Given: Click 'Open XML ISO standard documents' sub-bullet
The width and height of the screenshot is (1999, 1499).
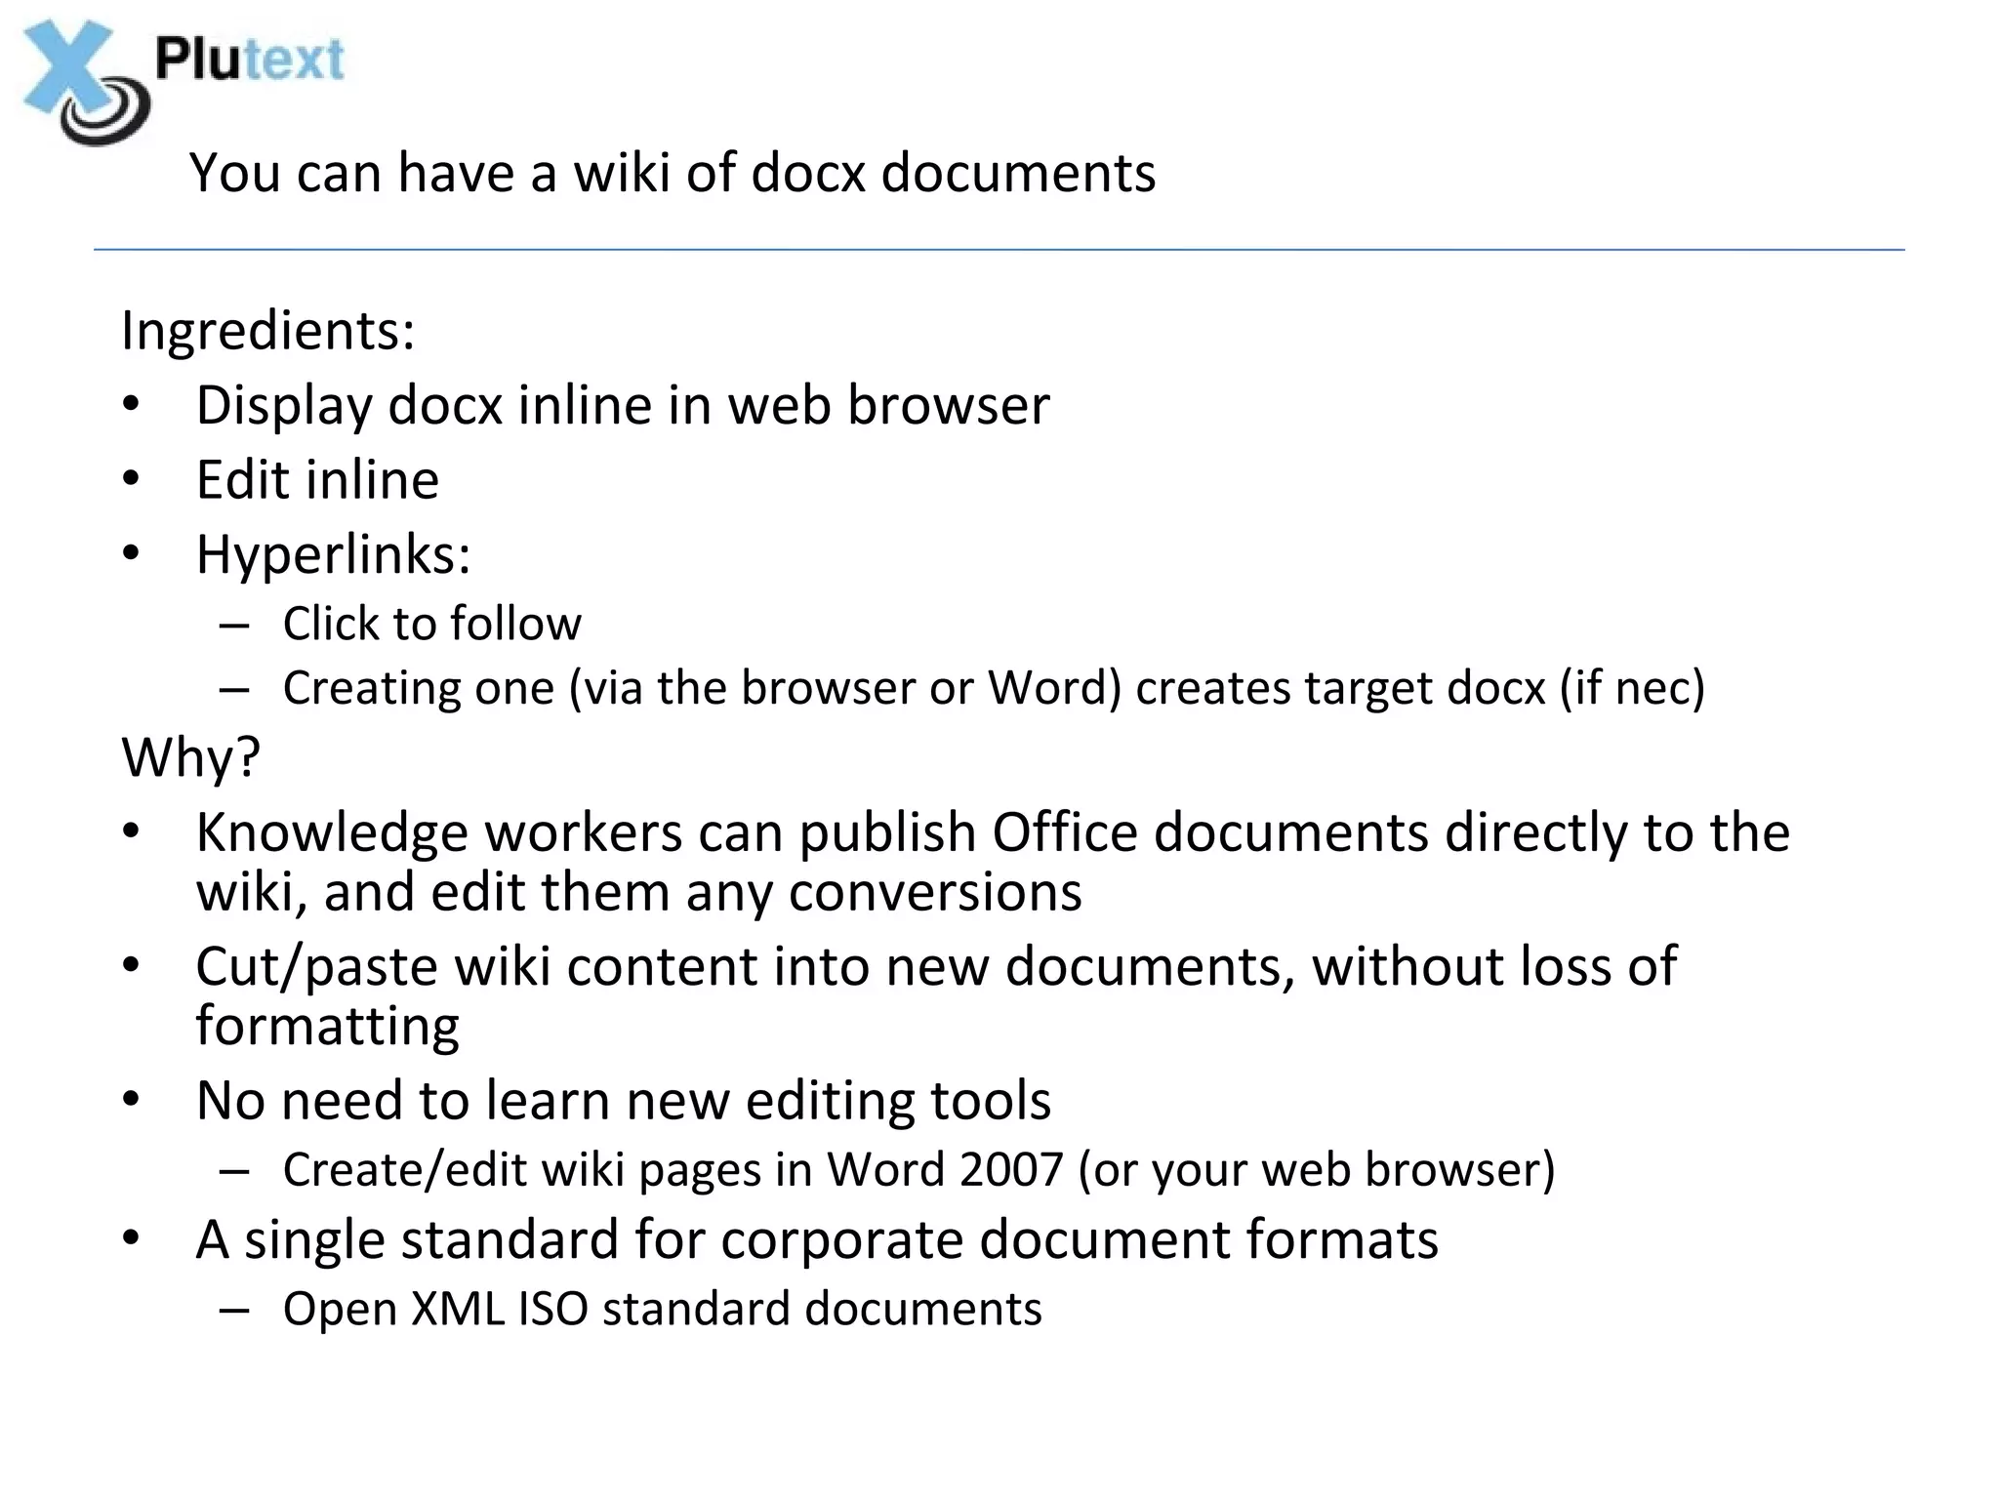Looking at the screenshot, I should pyautogui.click(x=663, y=1309).
